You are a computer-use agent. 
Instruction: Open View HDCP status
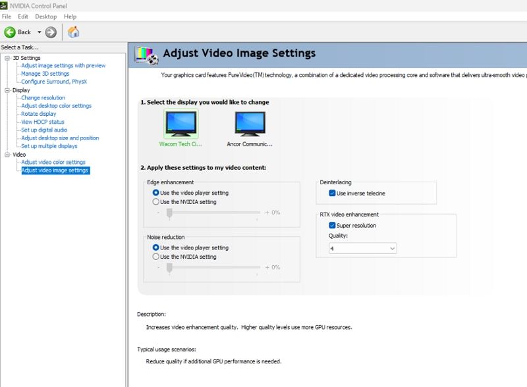pyautogui.click(x=42, y=122)
